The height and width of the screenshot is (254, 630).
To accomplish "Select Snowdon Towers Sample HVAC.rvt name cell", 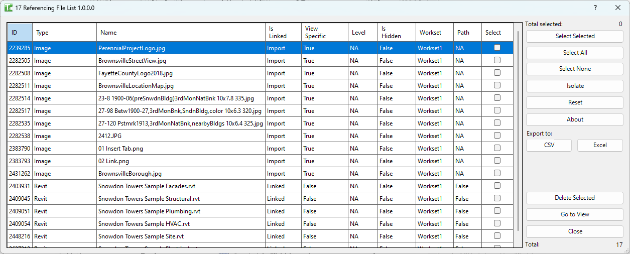I will coord(181,224).
